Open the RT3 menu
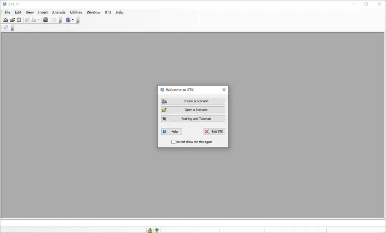The image size is (386, 233). [108, 12]
